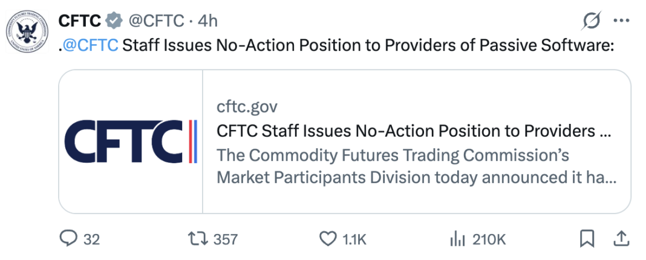
Task: View post analytics bar chart icon
Action: [458, 239]
